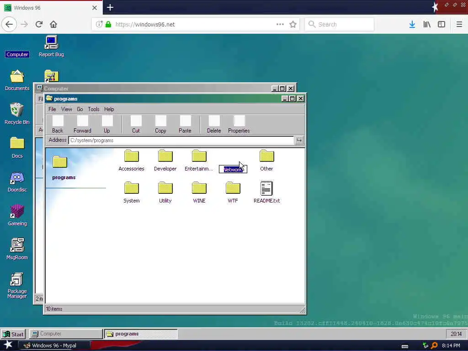The image size is (468, 351).
Task: Select the Other folder
Action: click(266, 160)
